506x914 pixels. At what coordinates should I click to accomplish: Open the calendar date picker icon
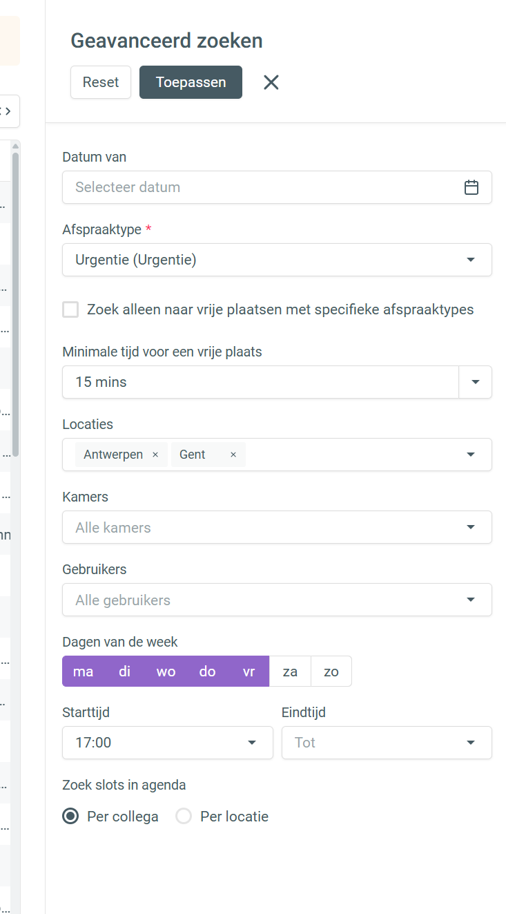[471, 187]
